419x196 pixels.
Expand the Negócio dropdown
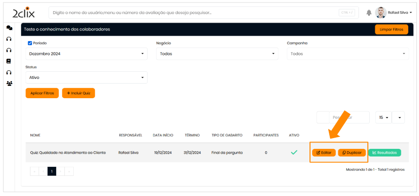click(217, 54)
